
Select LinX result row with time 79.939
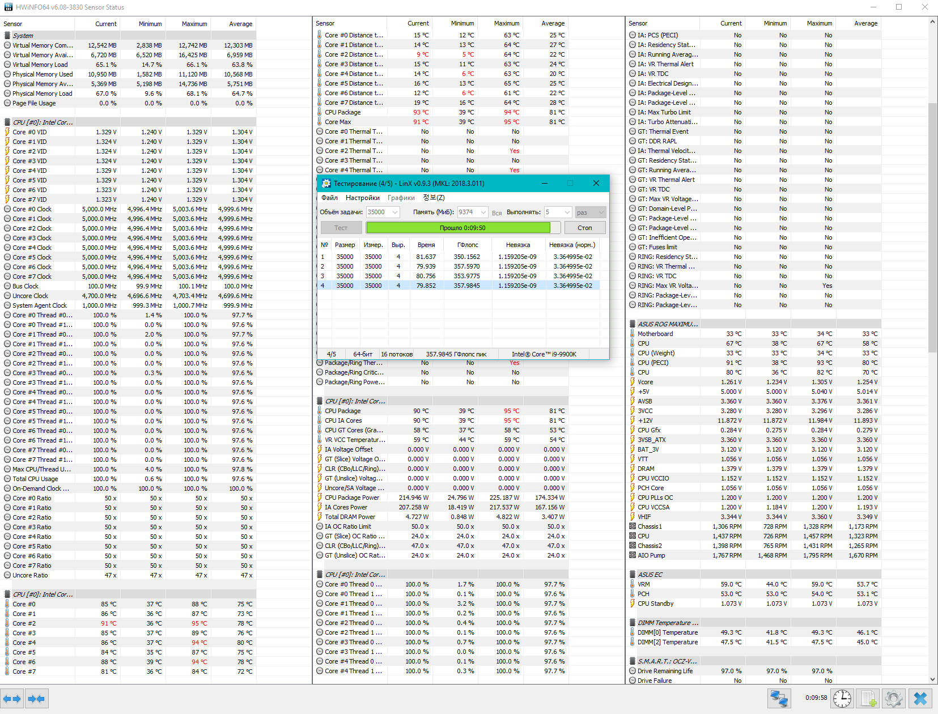[458, 266]
